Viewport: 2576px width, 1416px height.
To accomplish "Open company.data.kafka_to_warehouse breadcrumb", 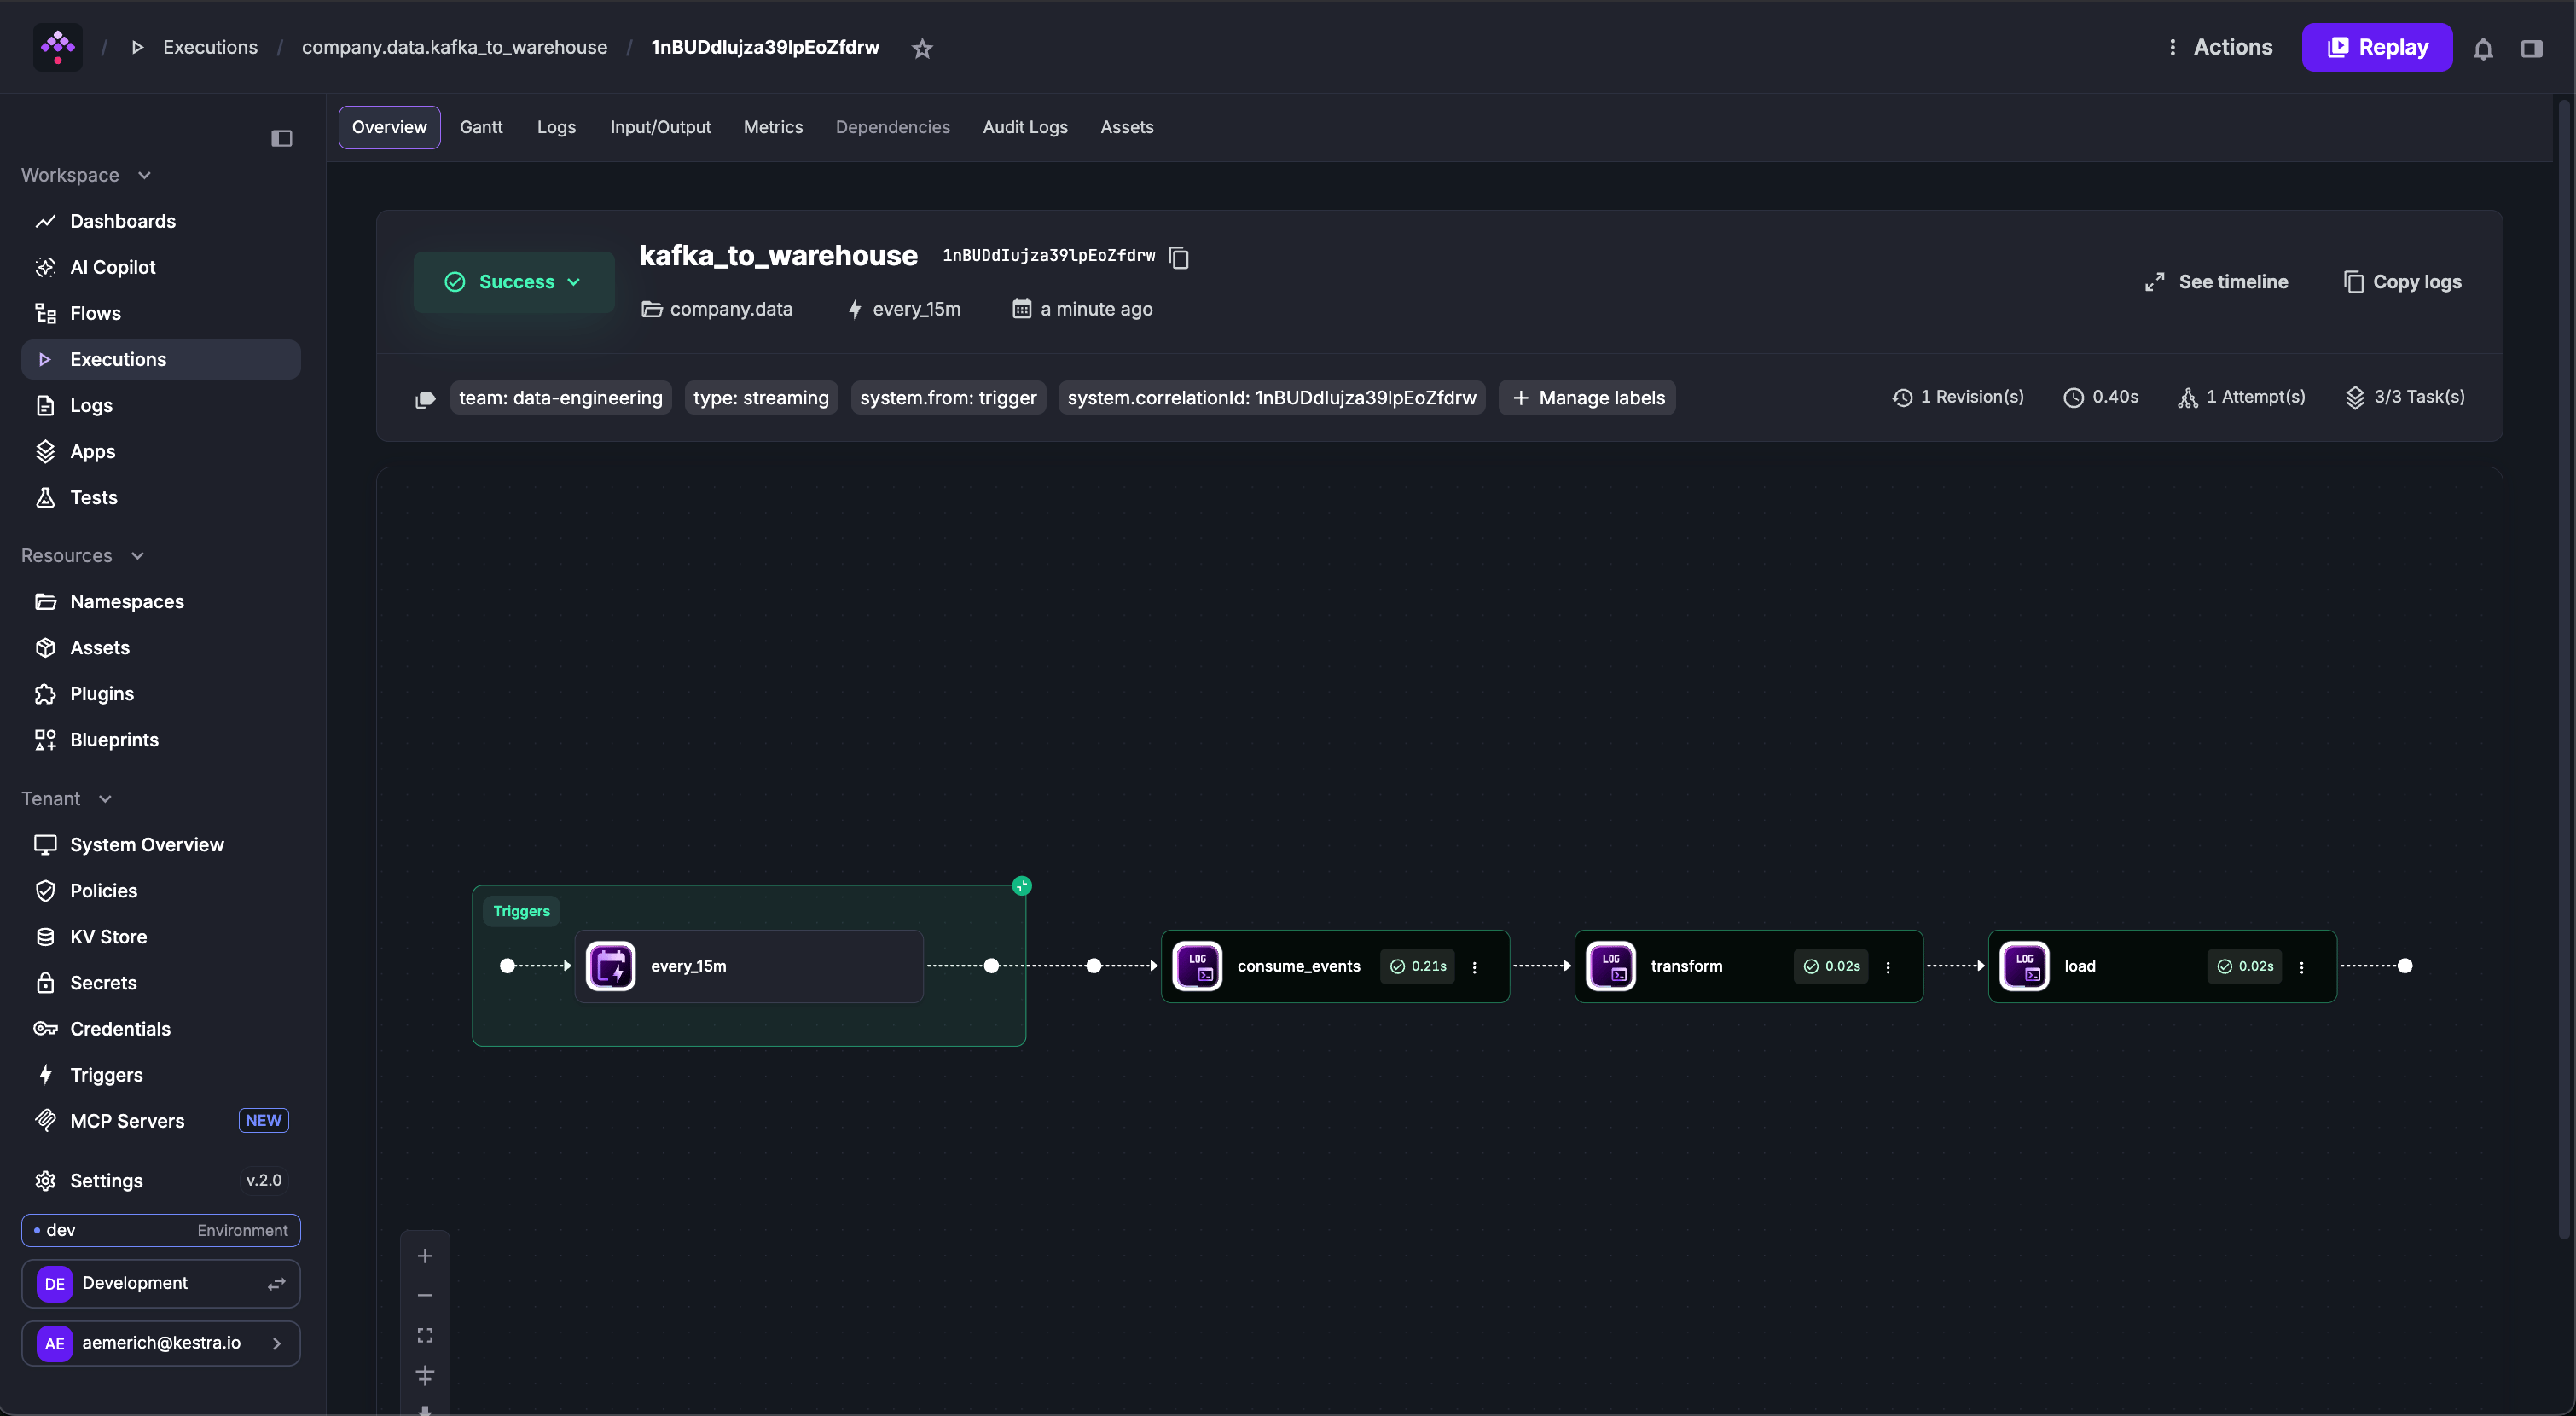I will click(x=454, y=47).
